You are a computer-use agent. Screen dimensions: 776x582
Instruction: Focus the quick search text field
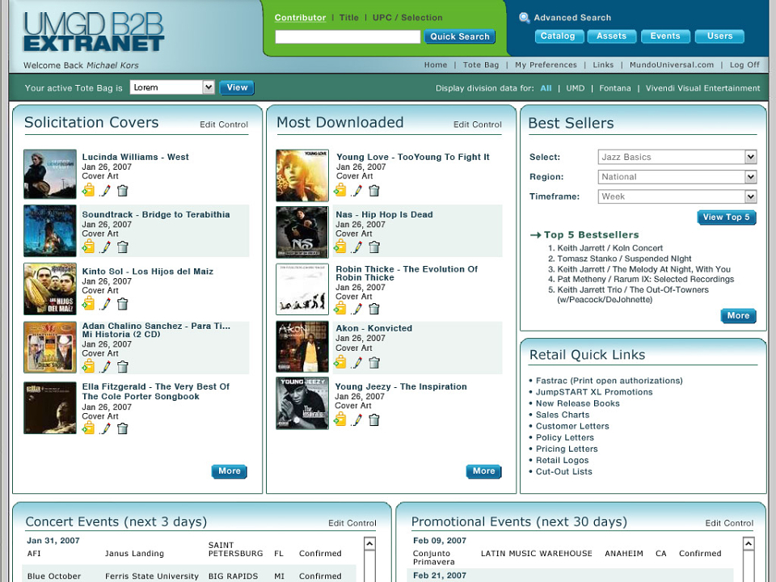click(348, 36)
